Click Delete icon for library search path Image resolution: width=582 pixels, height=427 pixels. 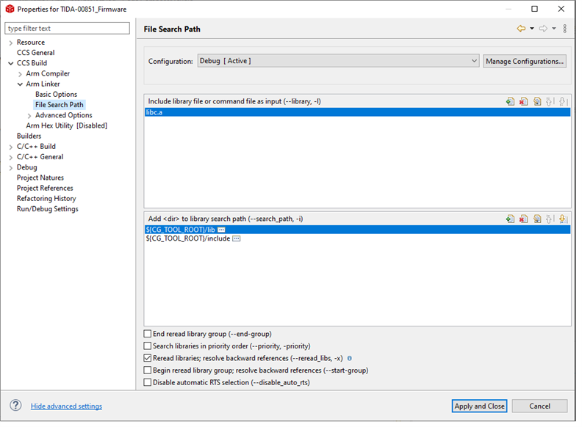523,219
